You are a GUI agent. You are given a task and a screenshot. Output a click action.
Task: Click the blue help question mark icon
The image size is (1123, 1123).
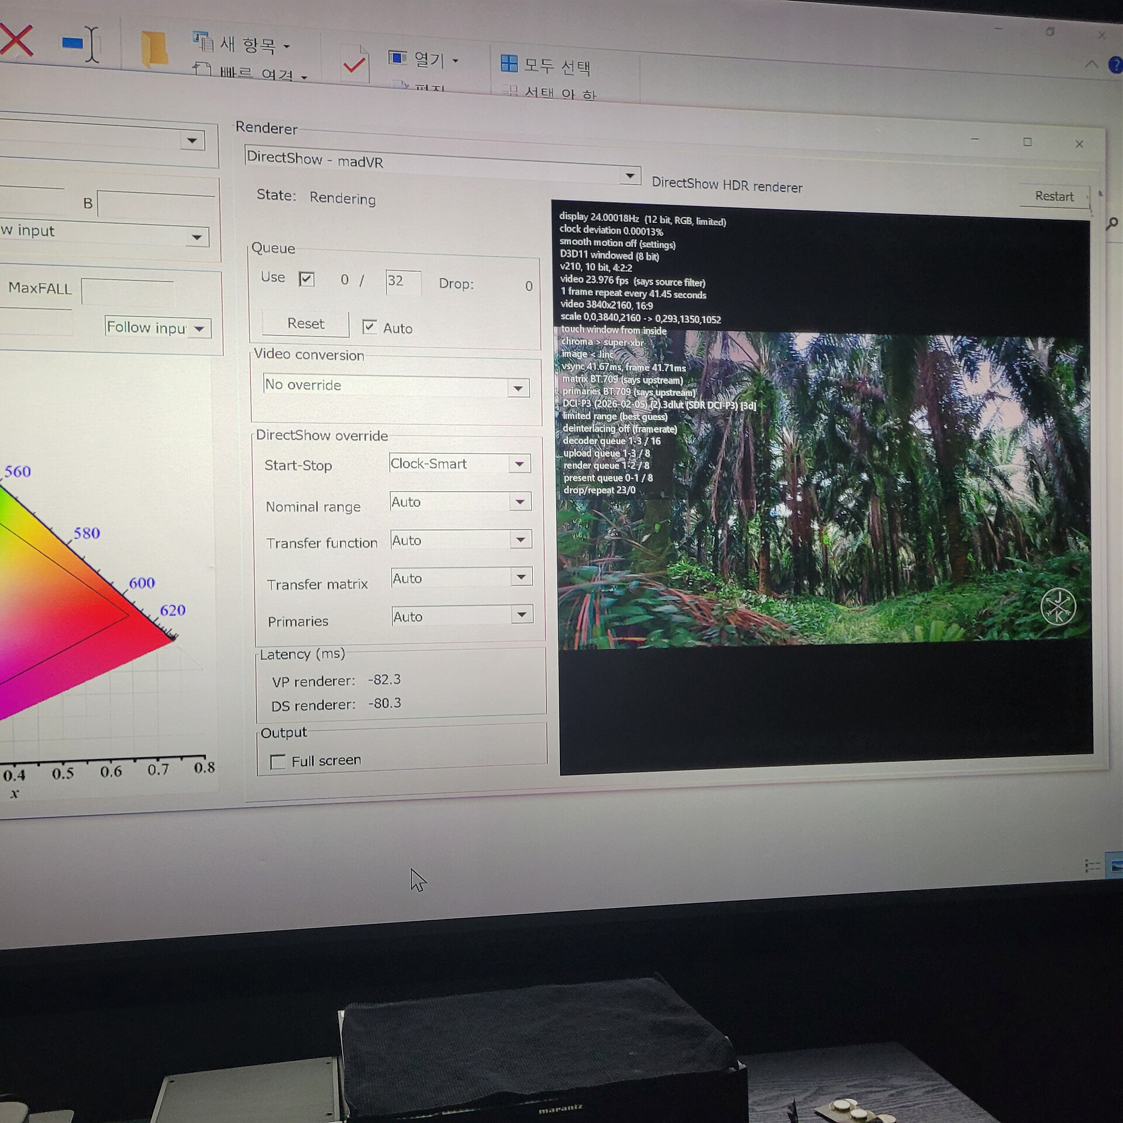coord(1116,64)
